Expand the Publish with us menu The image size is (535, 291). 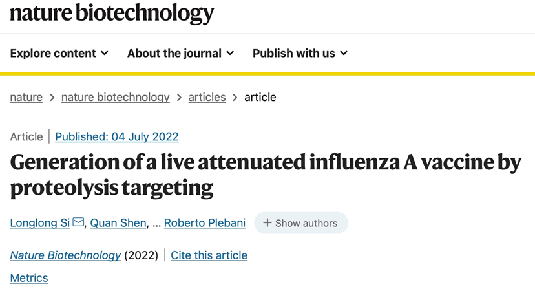click(300, 53)
